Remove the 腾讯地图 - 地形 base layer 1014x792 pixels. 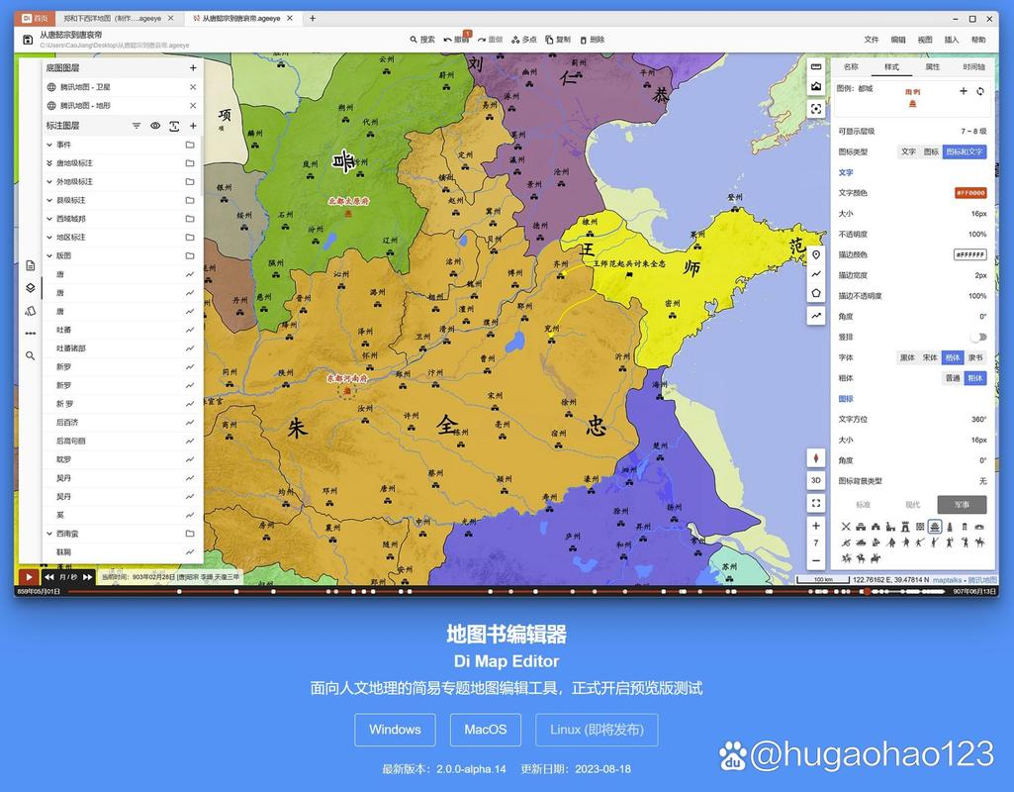(193, 106)
